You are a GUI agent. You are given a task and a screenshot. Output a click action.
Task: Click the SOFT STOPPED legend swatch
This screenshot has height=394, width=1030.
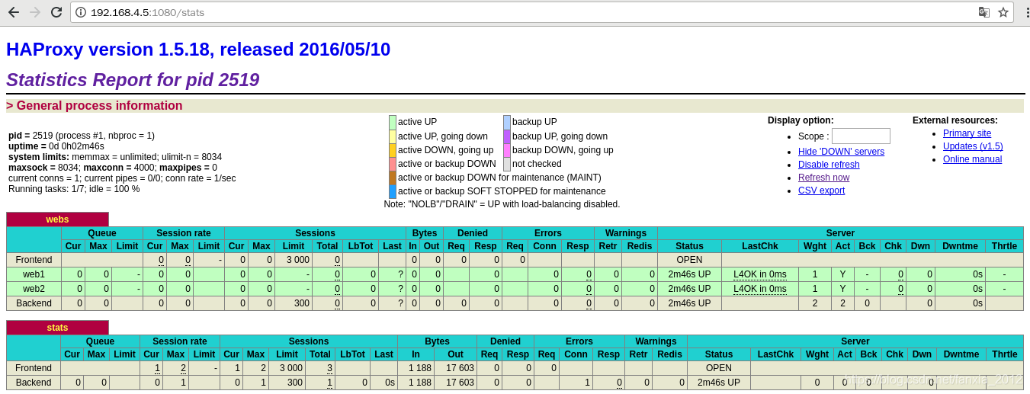coord(393,191)
